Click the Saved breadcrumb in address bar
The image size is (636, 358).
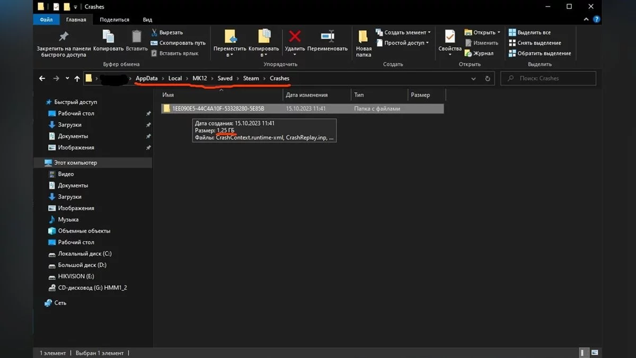tap(225, 78)
